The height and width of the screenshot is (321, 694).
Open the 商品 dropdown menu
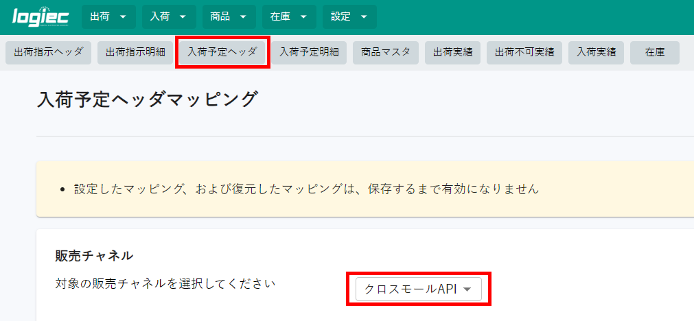click(x=229, y=16)
